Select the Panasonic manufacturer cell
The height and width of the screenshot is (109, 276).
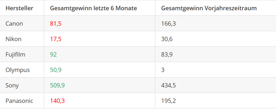19,101
